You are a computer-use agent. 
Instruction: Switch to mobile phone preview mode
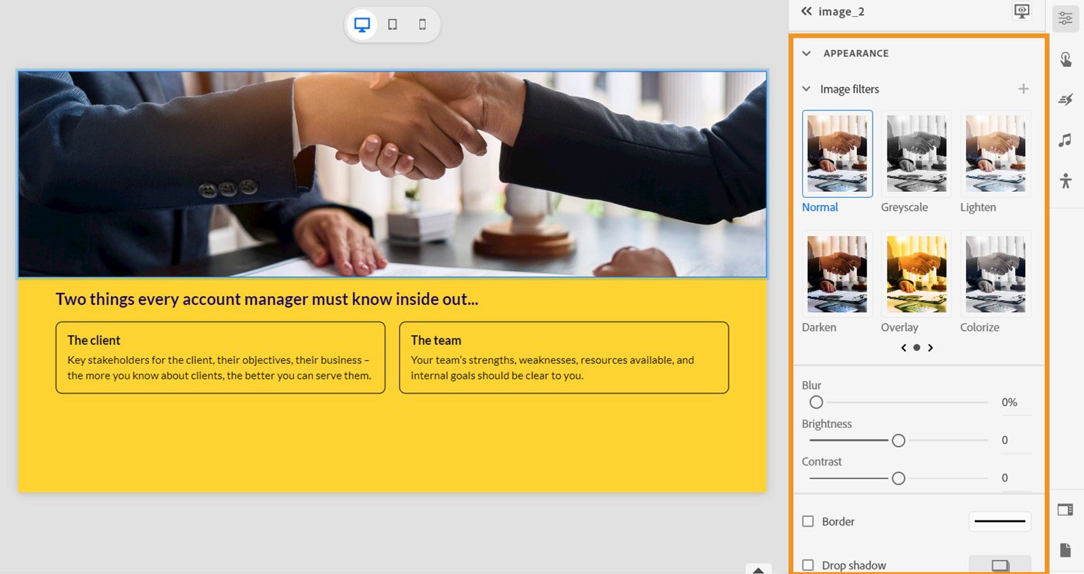(x=422, y=25)
